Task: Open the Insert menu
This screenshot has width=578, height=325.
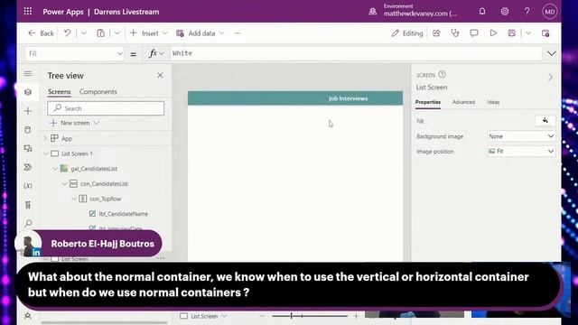Action: click(x=148, y=33)
